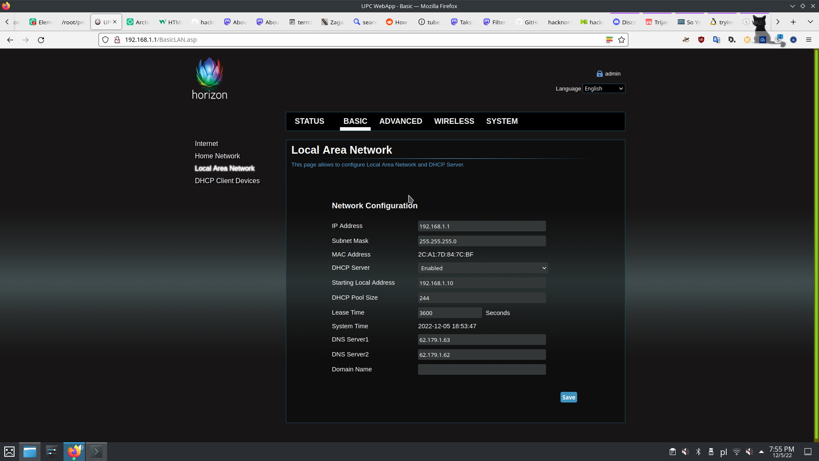Open tracking protection shield in address bar
The image size is (819, 461).
pos(105,40)
